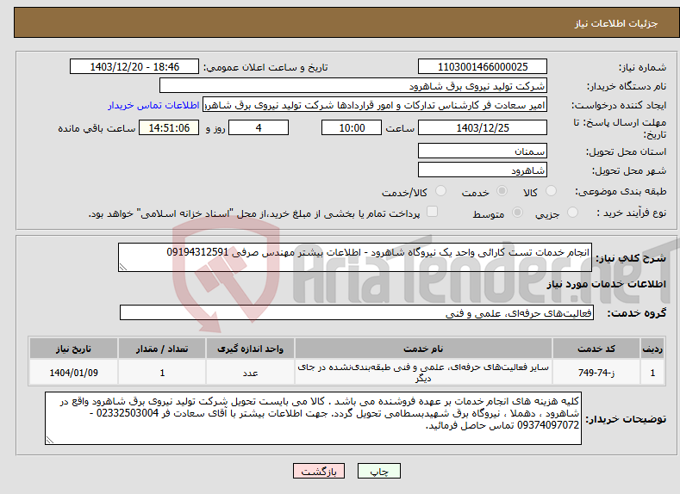Click the کد خدمت column header

[x=596, y=349]
